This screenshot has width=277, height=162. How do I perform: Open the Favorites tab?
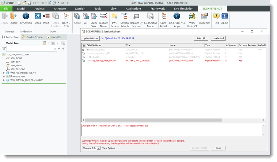coord(54,37)
